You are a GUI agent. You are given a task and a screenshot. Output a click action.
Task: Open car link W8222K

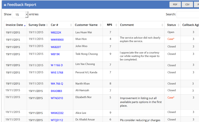[x=56, y=32]
